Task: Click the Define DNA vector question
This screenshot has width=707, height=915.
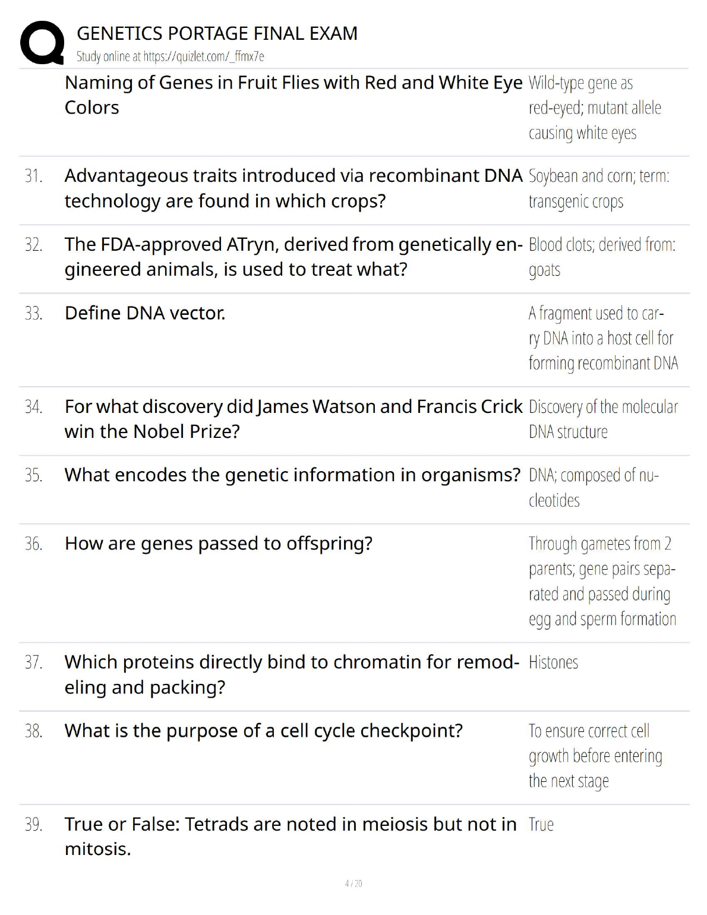Action: 145,313
